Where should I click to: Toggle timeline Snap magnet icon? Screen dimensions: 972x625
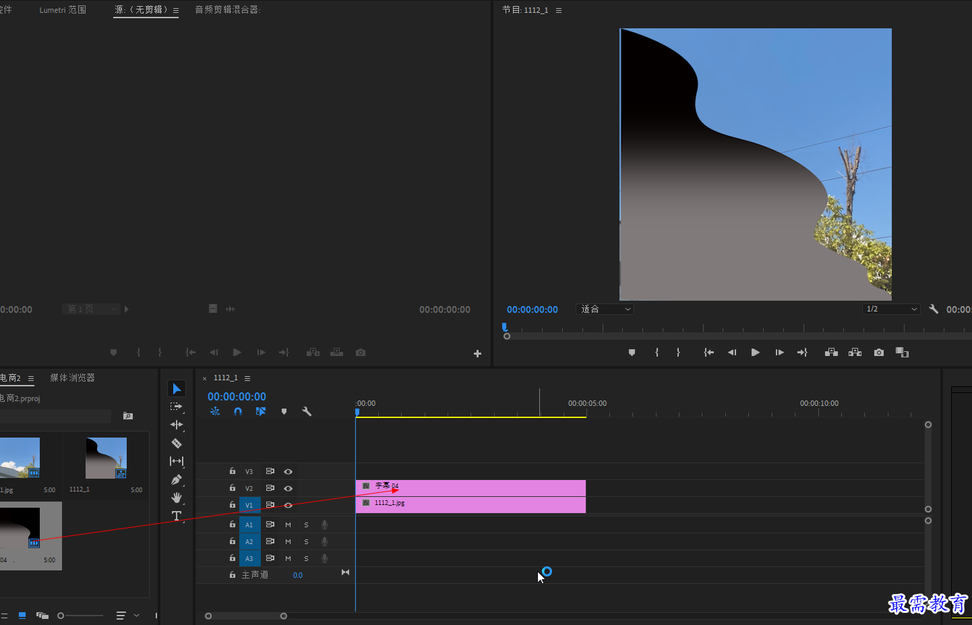[x=238, y=411]
